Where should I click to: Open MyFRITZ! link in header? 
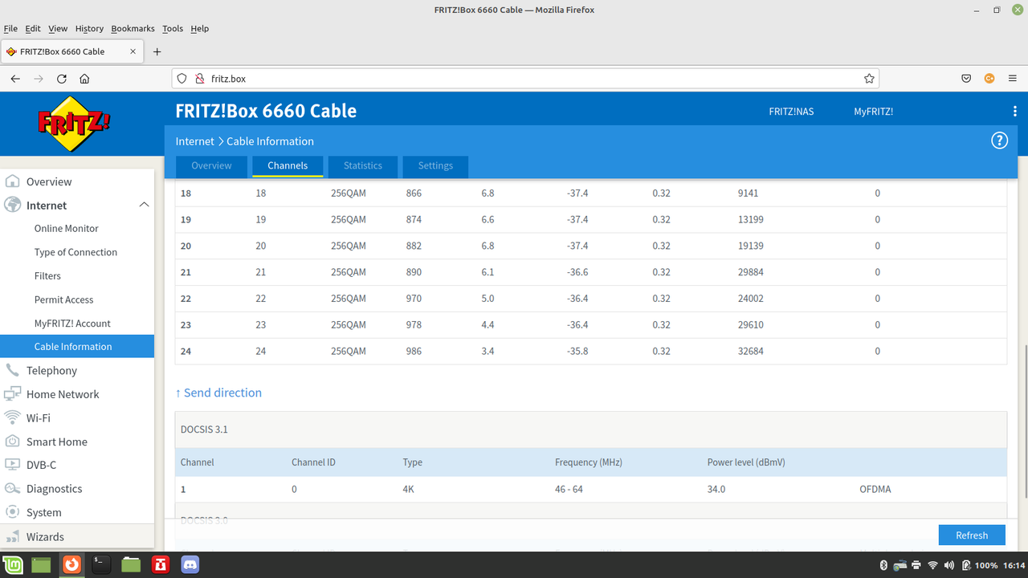(874, 112)
